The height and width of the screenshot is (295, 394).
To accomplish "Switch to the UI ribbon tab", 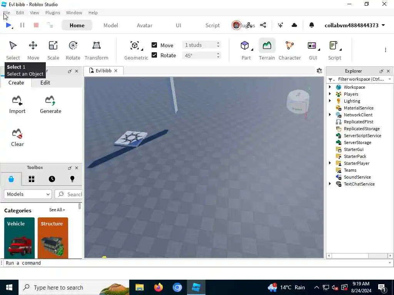I will tap(179, 25).
